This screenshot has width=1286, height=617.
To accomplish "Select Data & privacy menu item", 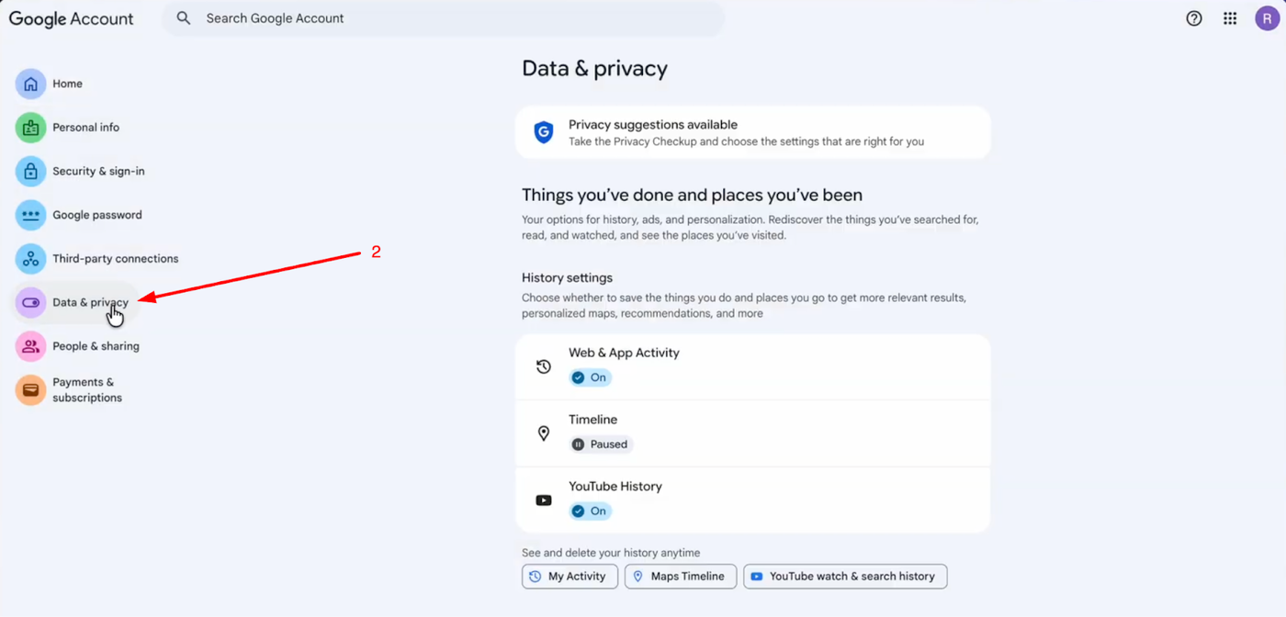I will 90,303.
